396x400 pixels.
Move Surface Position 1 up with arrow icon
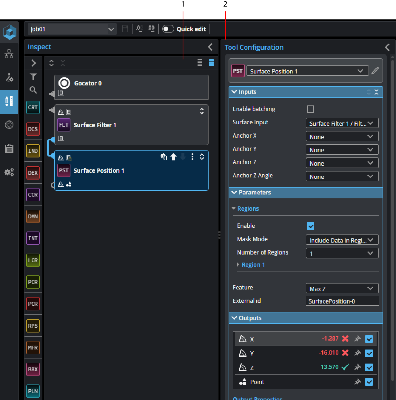[173, 157]
